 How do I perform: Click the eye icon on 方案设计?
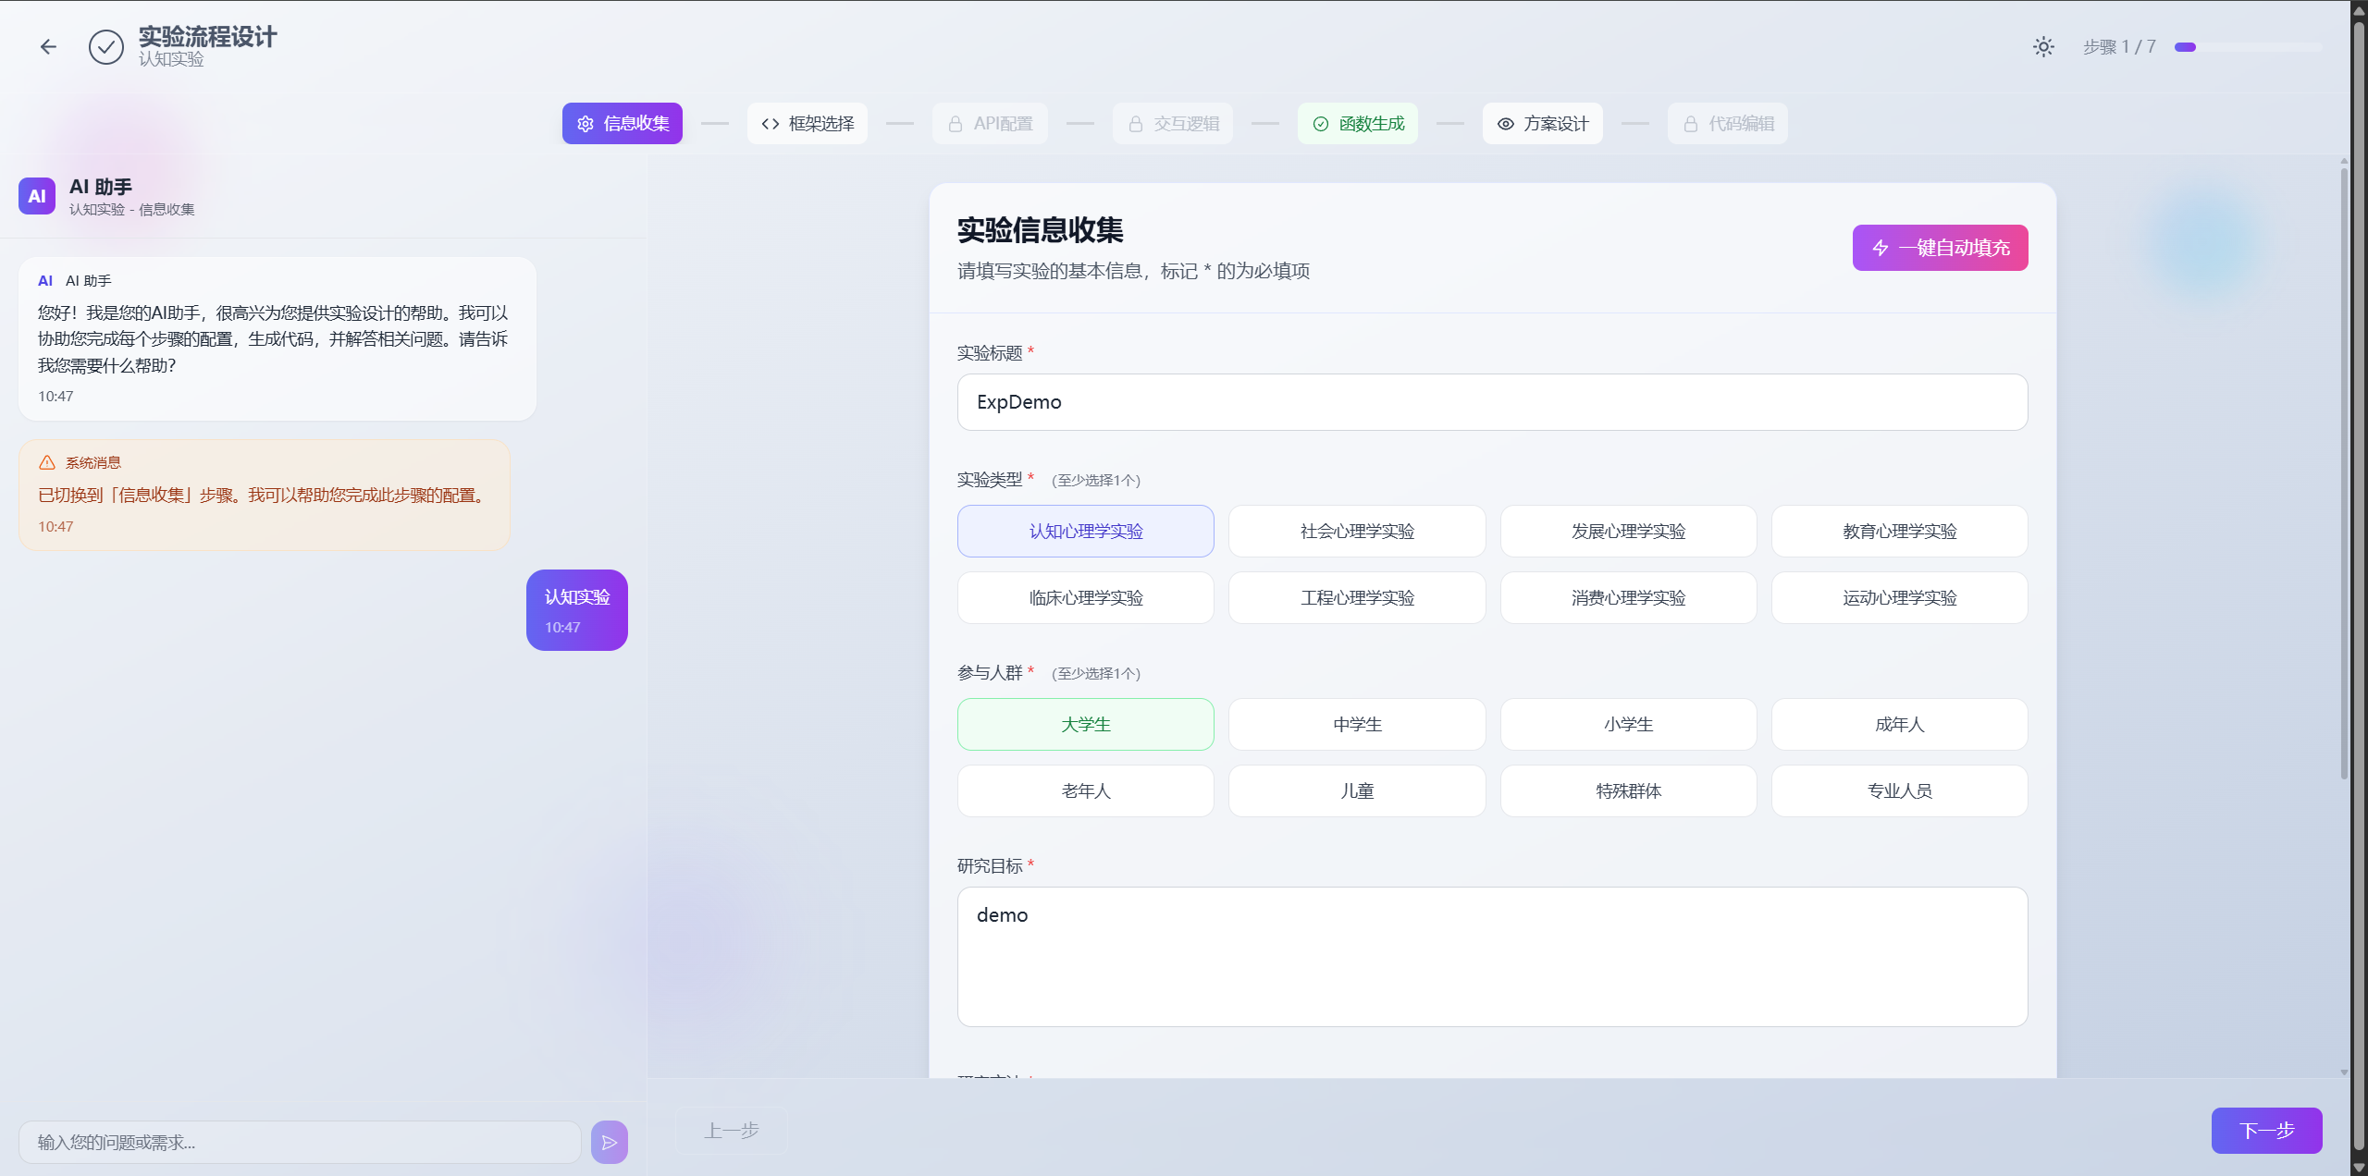(x=1506, y=124)
